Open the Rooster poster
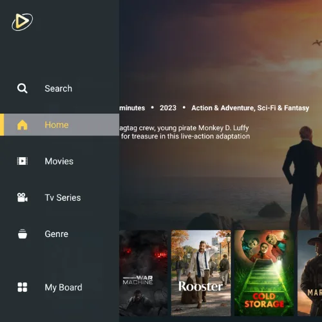 [201, 273]
